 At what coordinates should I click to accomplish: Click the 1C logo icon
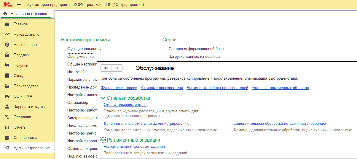[x=7, y=5]
